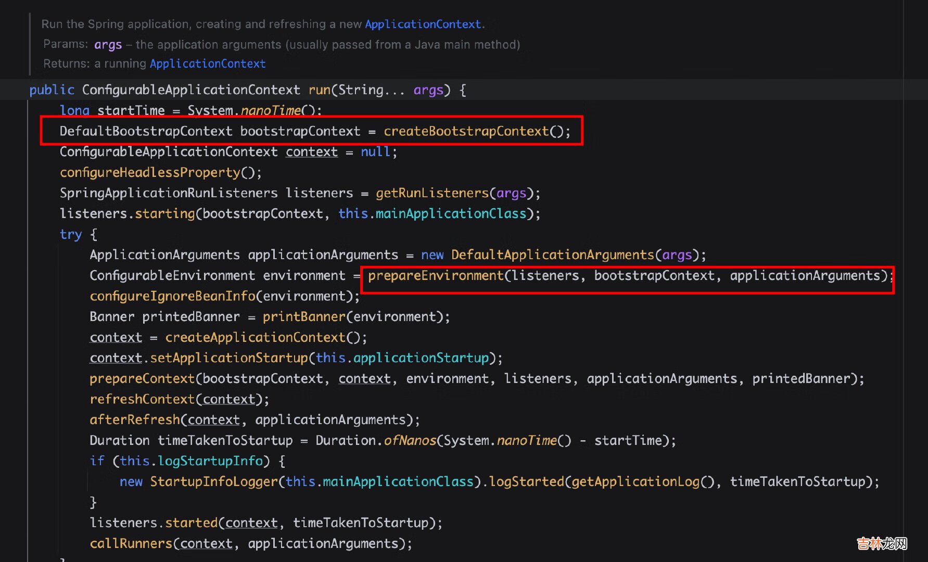Click the prepareEnvironment method call
Viewport: 928px width, 562px height.
pos(436,276)
